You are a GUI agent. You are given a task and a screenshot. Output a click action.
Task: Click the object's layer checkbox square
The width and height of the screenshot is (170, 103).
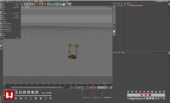[x=125, y=6]
